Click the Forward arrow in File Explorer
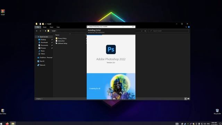222x125 pixels. [40, 31]
